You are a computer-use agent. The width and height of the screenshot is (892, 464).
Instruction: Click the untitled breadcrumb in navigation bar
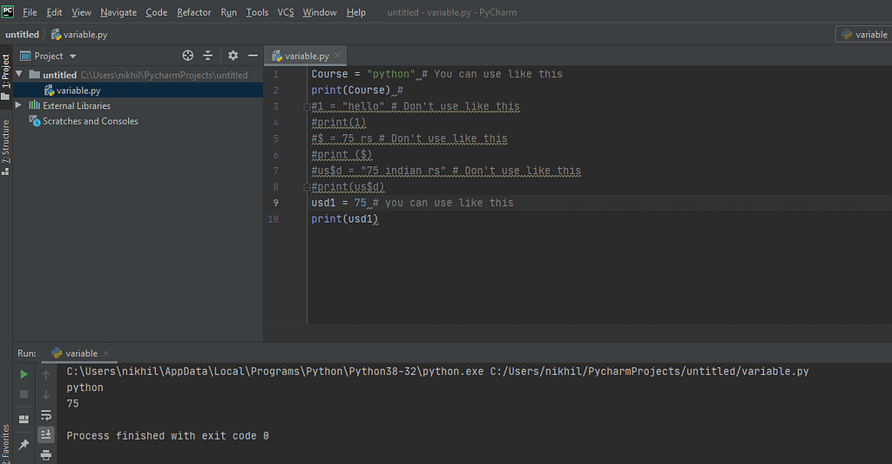tap(22, 35)
